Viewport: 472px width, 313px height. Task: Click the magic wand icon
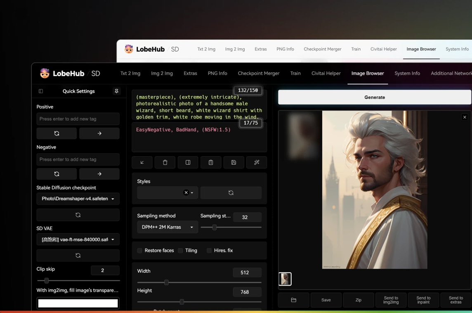pos(257,162)
